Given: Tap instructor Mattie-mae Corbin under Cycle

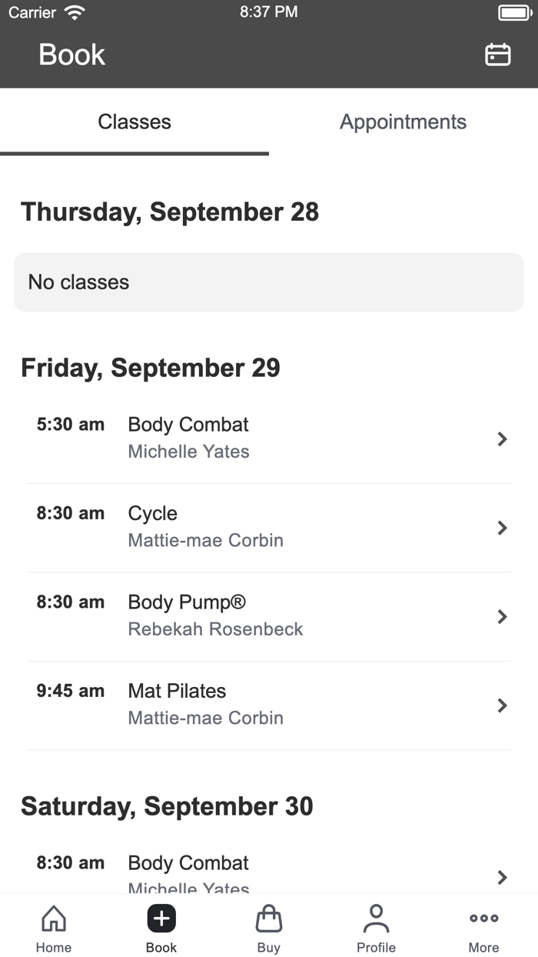Looking at the screenshot, I should pos(205,540).
